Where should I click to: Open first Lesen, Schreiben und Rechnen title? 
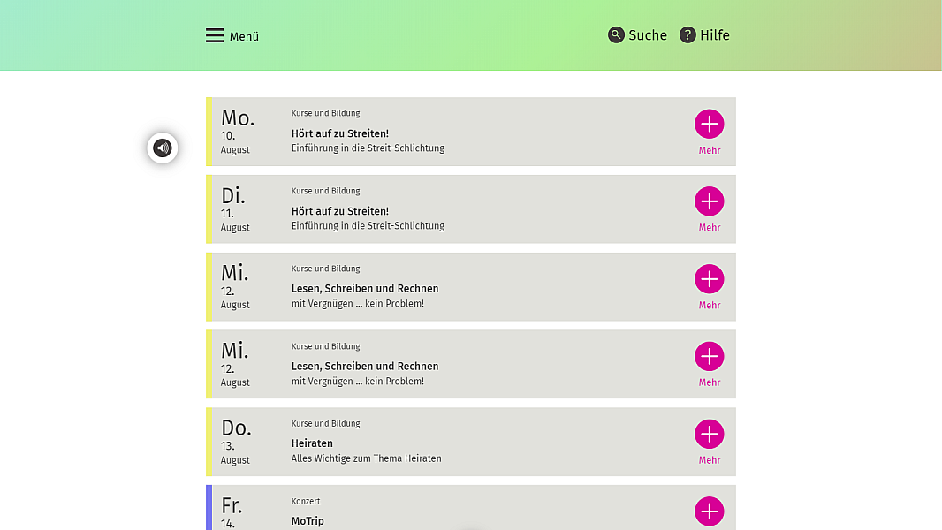(x=365, y=288)
